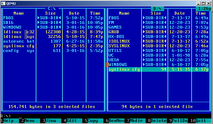213x124 pixels.
Task: Click 5 Copy function key
Action: coord(94,120)
